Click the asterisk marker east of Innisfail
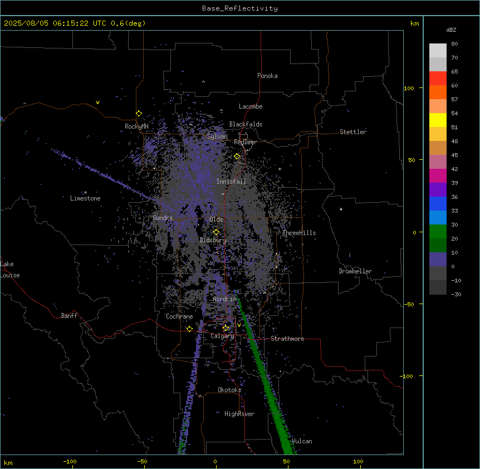Screen dimensions: 480x469 280,169
